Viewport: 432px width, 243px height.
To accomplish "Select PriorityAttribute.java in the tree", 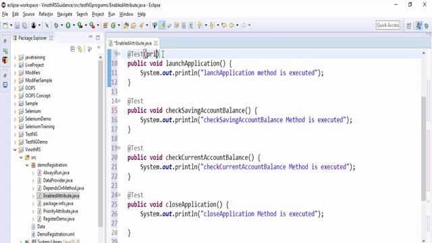I will (x=60, y=211).
